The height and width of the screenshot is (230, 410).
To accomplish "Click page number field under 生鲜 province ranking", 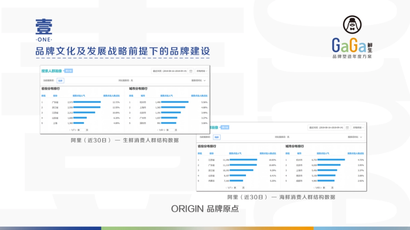I will point(82,130).
